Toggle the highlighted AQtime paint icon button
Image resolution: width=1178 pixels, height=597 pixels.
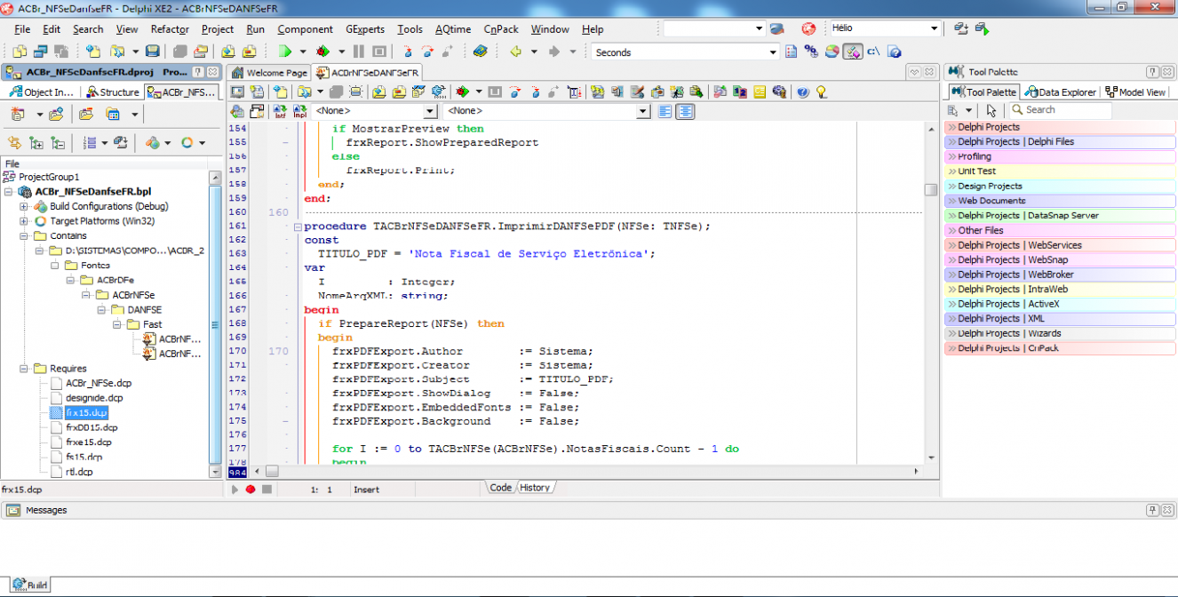[853, 52]
